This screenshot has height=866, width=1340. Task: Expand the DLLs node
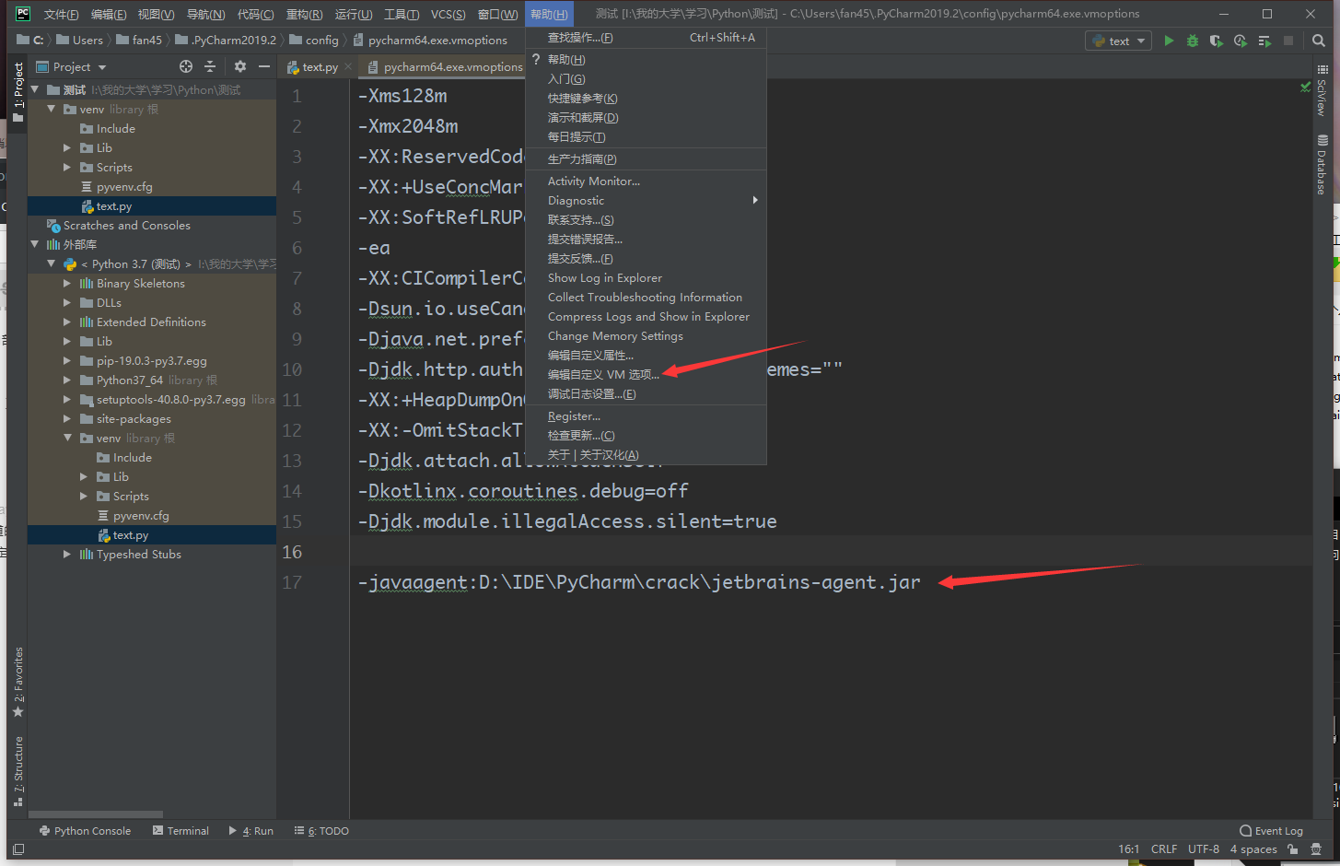67,302
